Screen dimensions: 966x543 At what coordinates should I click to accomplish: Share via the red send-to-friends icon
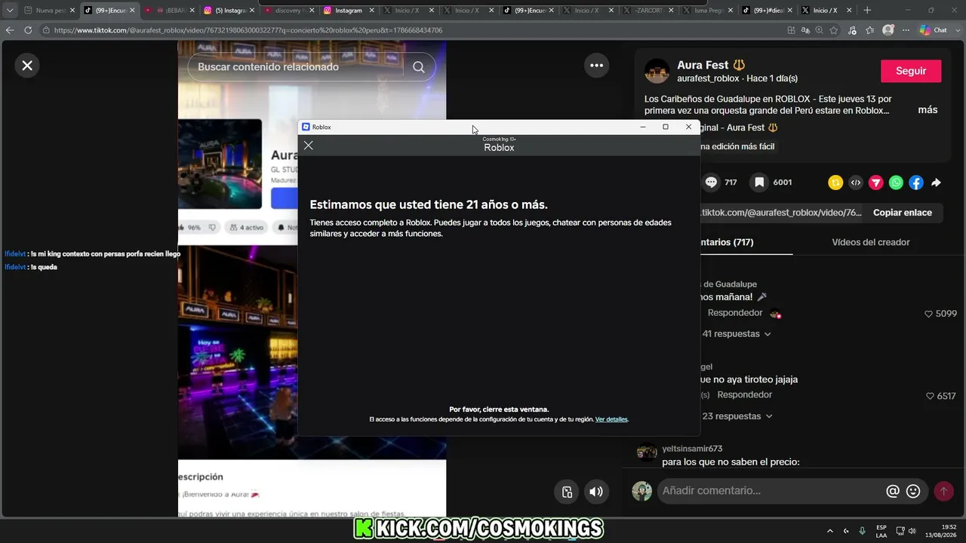[x=875, y=183]
